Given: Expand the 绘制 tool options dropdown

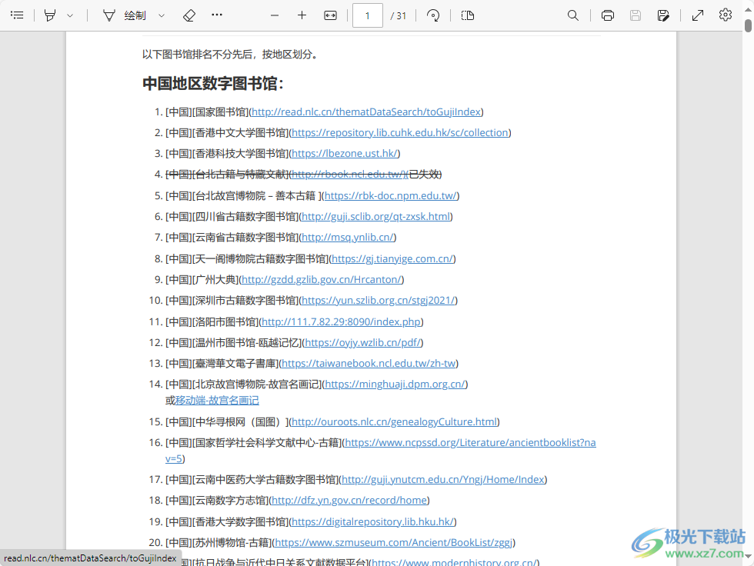Looking at the screenshot, I should tap(159, 15).
